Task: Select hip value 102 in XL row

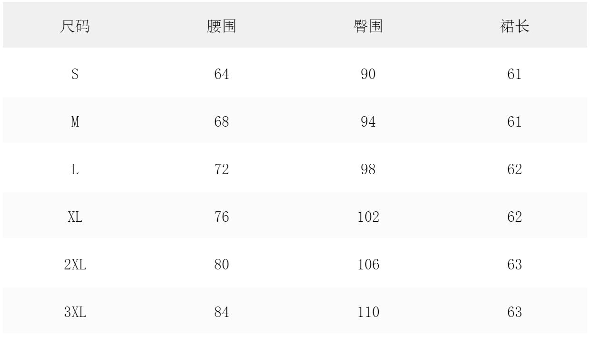Action: point(368,217)
